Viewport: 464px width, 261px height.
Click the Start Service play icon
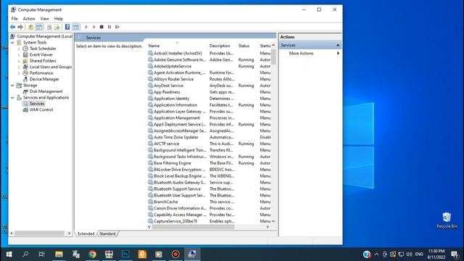pos(86,27)
